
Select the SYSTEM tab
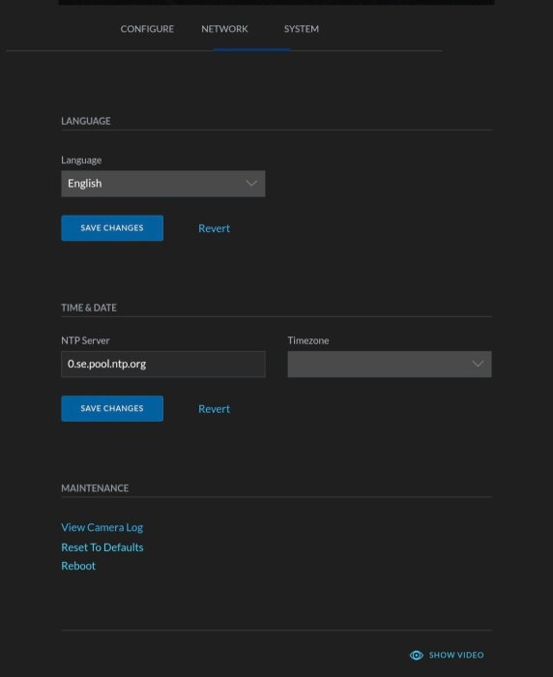point(302,29)
